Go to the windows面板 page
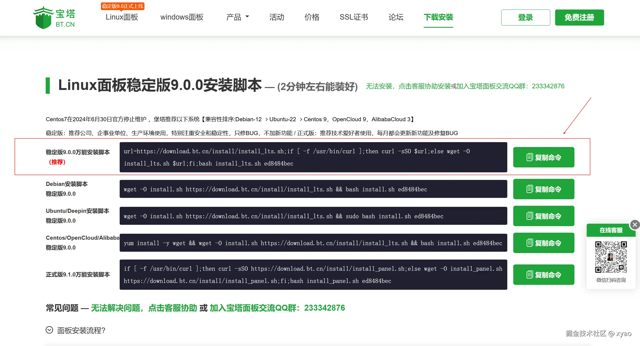The height and width of the screenshot is (346, 640). pos(182,17)
